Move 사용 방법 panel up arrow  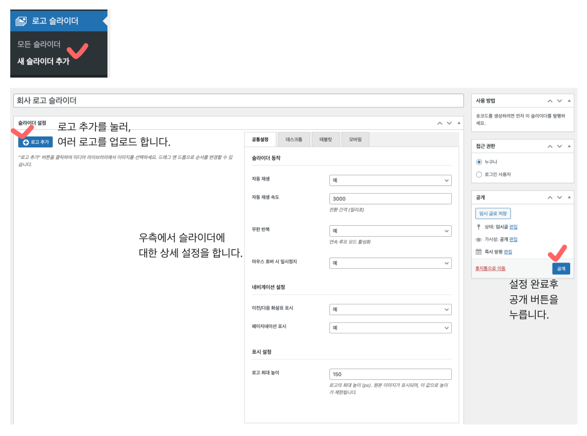tap(550, 101)
